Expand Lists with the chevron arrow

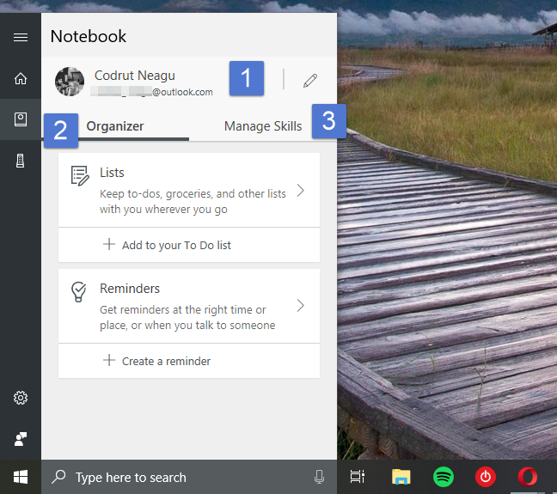[301, 191]
